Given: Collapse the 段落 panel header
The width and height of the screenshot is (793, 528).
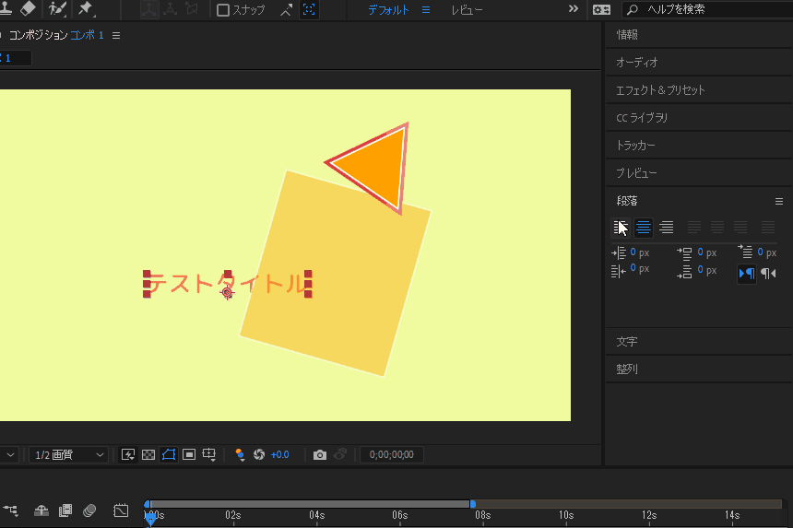Looking at the screenshot, I should click(627, 201).
